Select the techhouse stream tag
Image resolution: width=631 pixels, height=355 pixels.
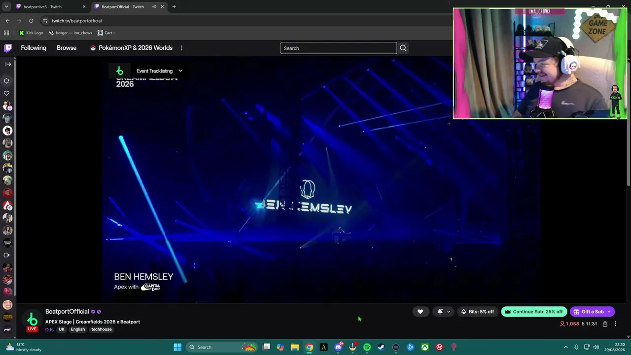point(102,329)
